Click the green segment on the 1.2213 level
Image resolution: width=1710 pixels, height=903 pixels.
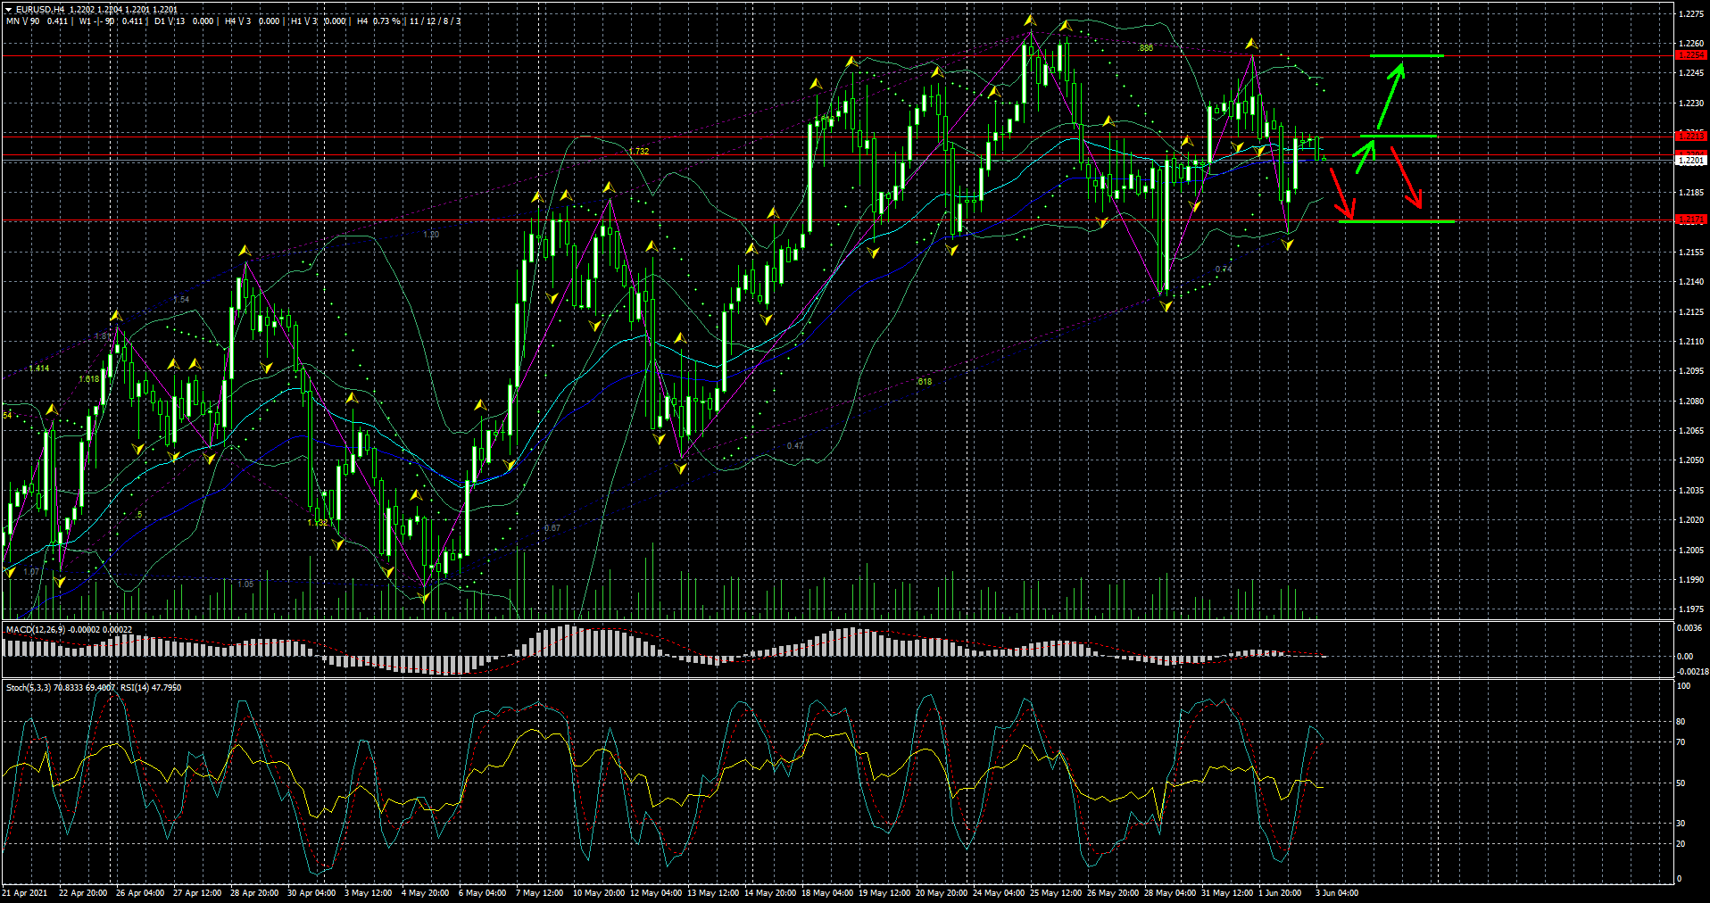(x=1398, y=137)
